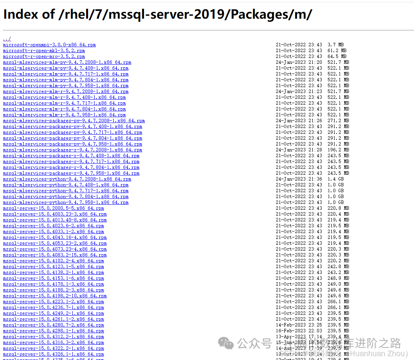Click mssql-mlservices-mlm-py-9.4.7.958-1 link
The width and height of the screenshot is (414, 360).
click(x=66, y=86)
